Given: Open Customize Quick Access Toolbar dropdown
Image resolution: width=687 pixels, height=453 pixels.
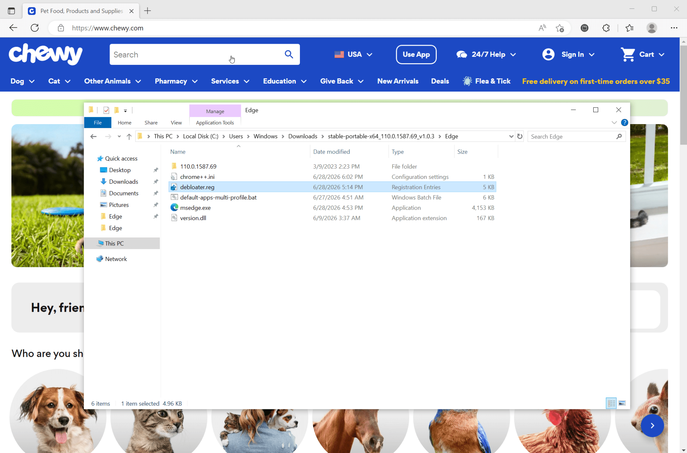Looking at the screenshot, I should [x=125, y=111].
